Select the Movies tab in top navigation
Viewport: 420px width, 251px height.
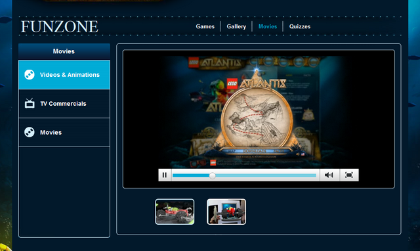268,26
